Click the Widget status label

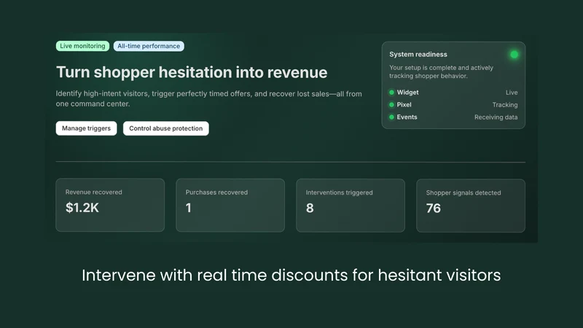click(407, 93)
